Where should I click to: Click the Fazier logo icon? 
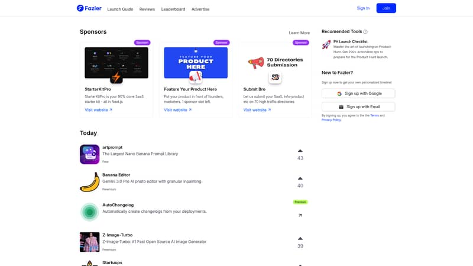click(80, 8)
